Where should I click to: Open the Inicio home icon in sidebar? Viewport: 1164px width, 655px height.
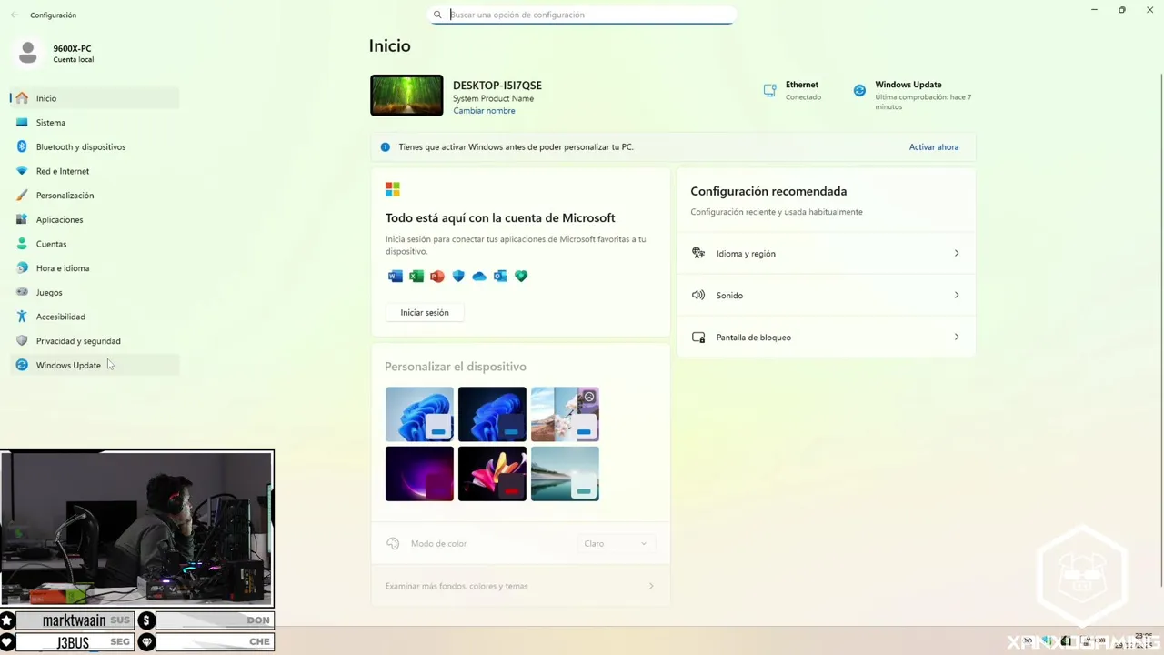[x=22, y=98]
